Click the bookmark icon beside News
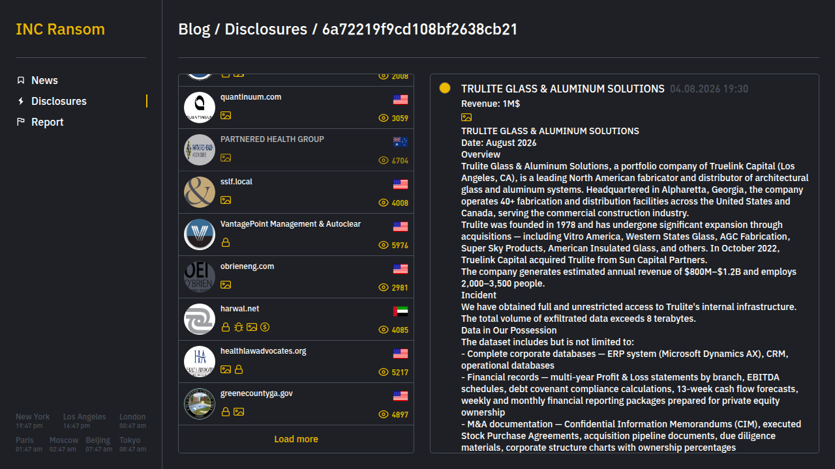This screenshot has height=469, width=835. 21,80
